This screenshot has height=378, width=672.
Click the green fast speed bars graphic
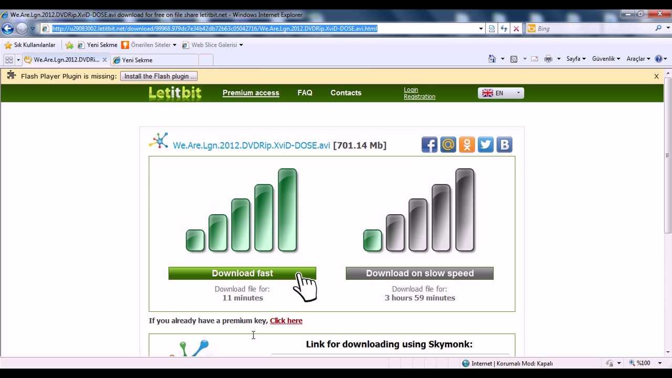coord(242,210)
